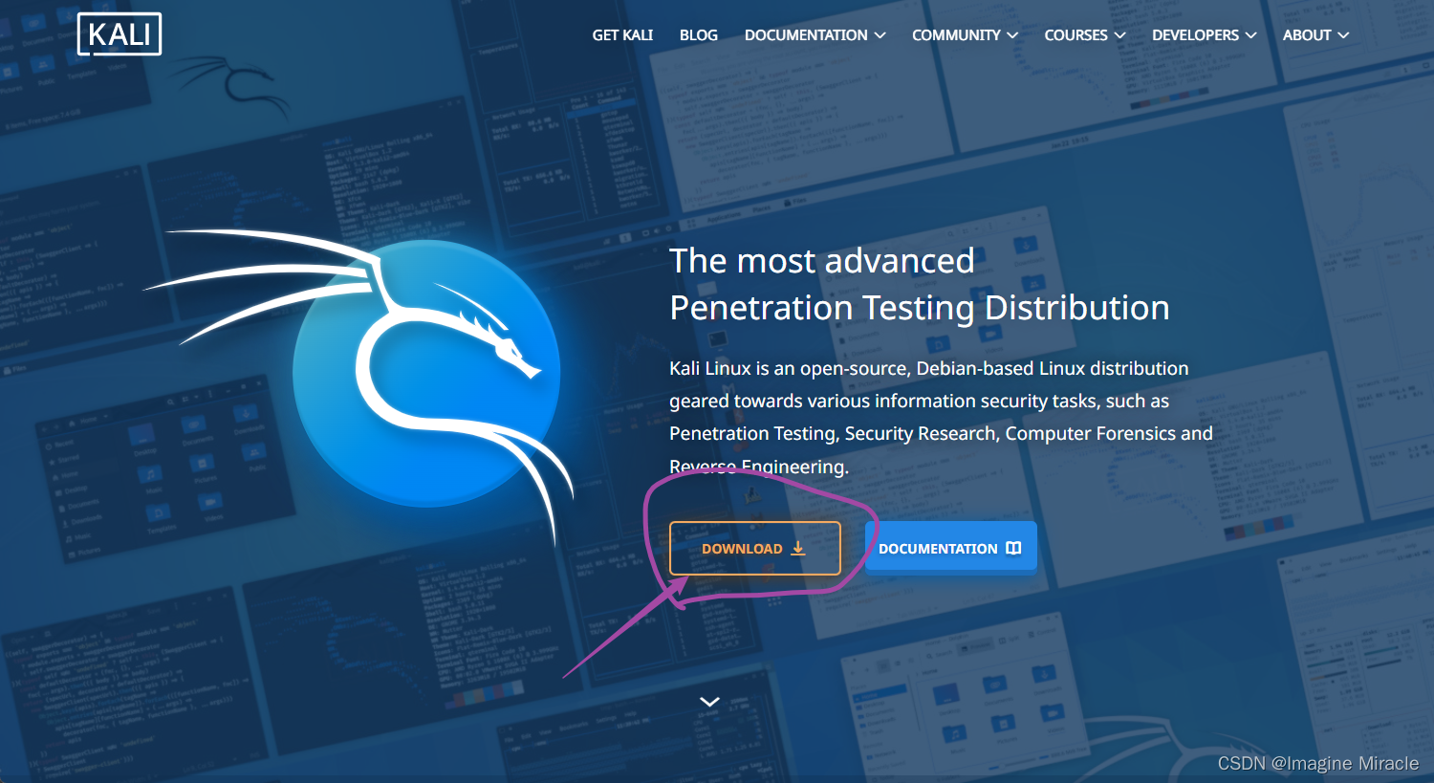
Task: Click the scroll-down chevron below the buttons
Action: point(709,702)
